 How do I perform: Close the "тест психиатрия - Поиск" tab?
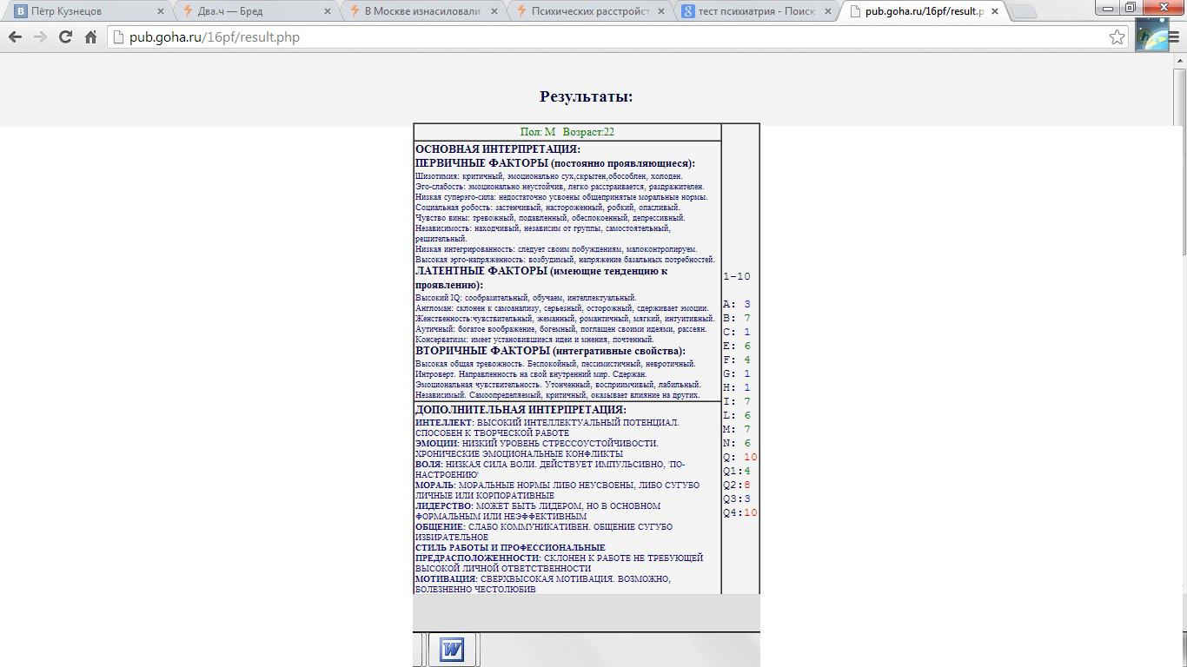click(x=828, y=11)
